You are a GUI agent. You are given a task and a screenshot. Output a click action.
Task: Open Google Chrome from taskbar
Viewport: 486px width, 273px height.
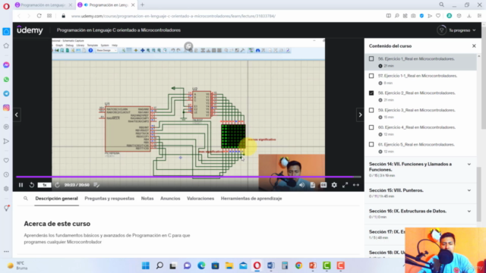[x=298, y=265]
